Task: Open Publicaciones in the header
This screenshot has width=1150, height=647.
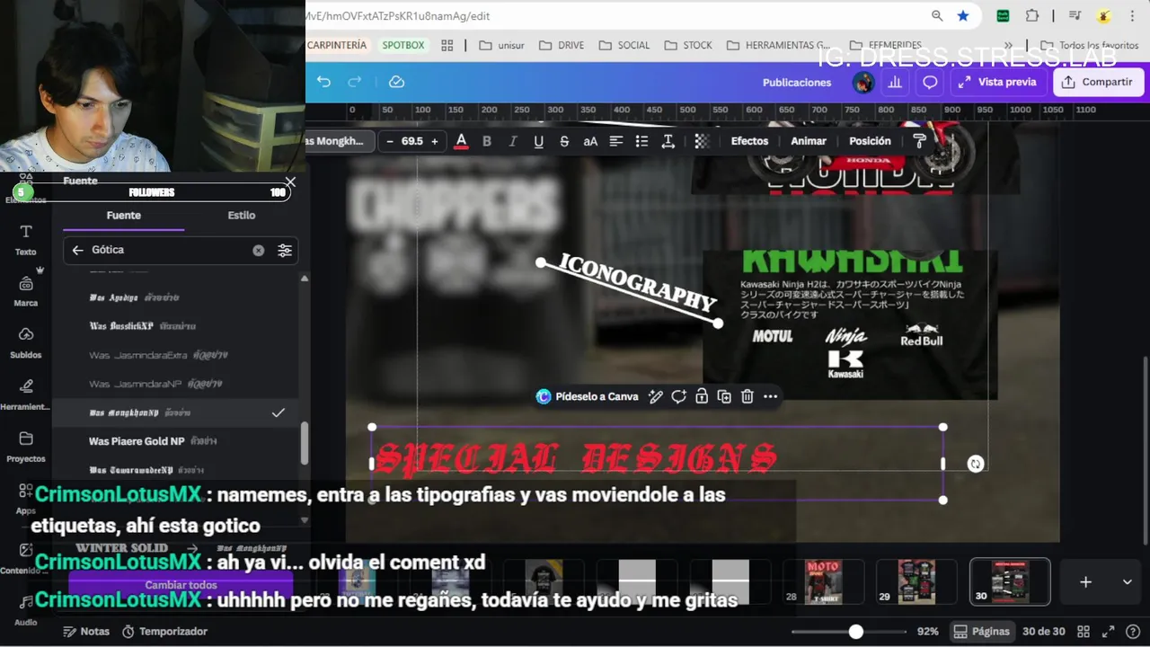Action: (797, 82)
